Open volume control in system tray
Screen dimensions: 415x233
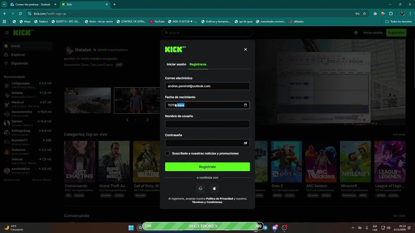pyautogui.click(x=388, y=228)
